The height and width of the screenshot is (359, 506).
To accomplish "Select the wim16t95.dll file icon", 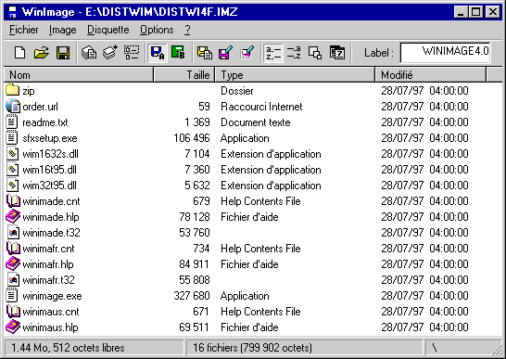I will point(13,170).
